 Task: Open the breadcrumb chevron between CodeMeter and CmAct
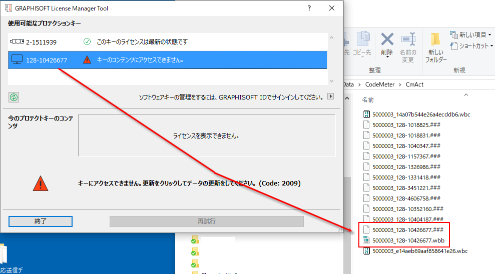tap(400, 84)
